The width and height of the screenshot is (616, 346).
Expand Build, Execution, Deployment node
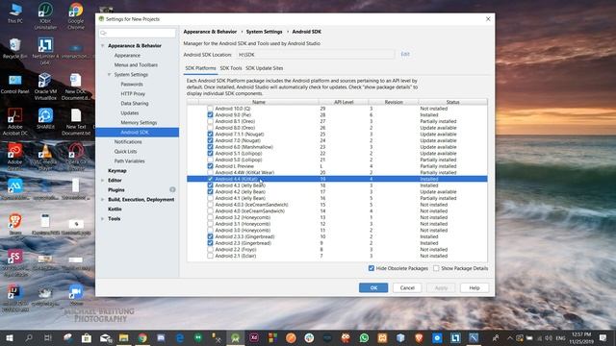point(103,200)
